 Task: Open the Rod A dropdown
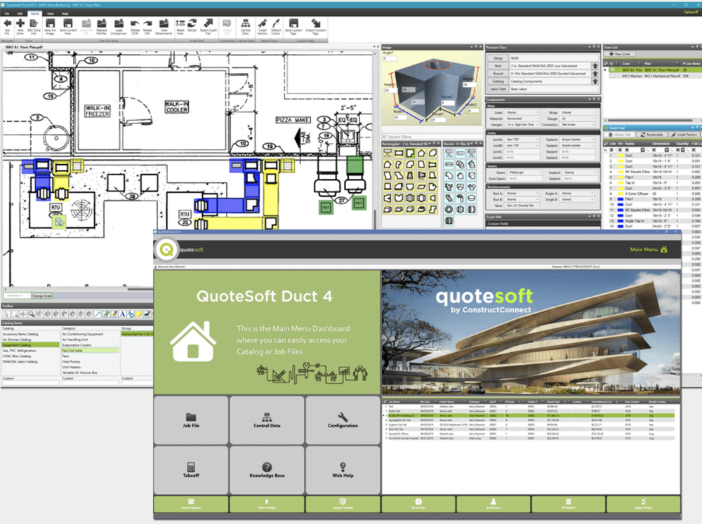(522, 194)
